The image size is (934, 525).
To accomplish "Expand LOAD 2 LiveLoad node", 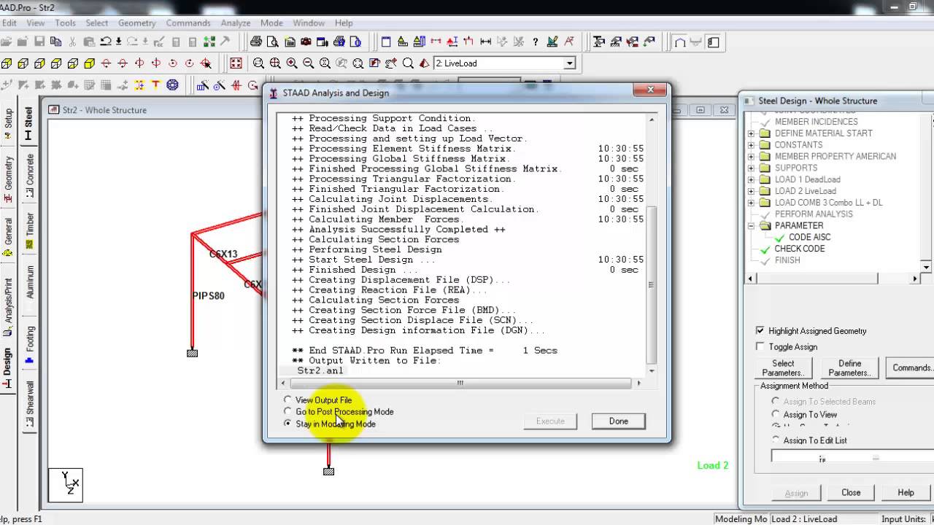I will pos(751,191).
